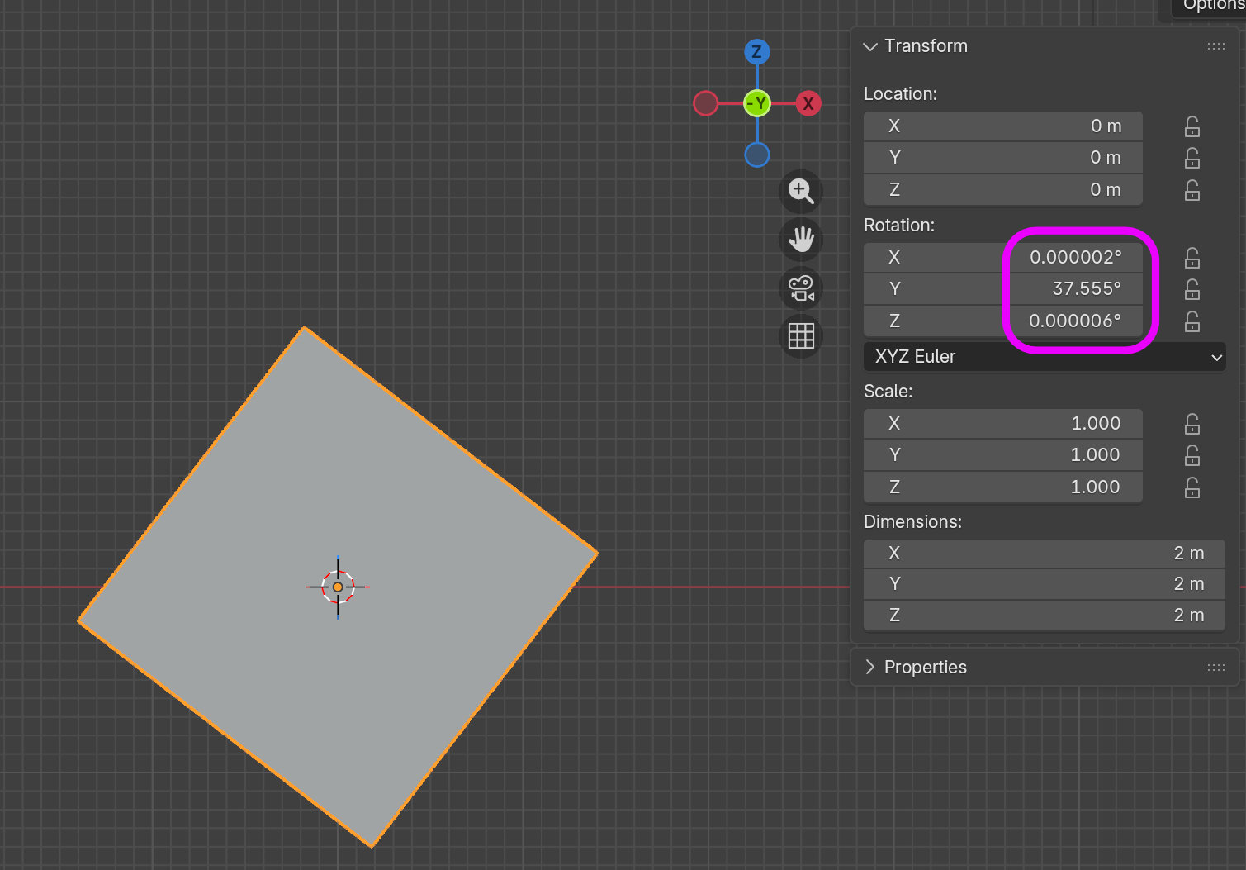Screen dimensions: 1246x870
Task: Click the pan hand viewport icon
Action: click(x=801, y=240)
